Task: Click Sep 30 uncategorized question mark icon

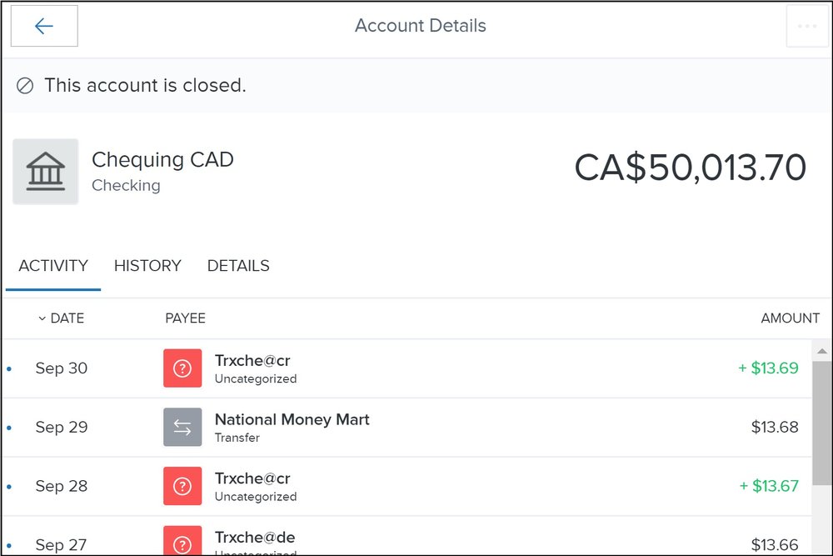Action: coord(182,368)
